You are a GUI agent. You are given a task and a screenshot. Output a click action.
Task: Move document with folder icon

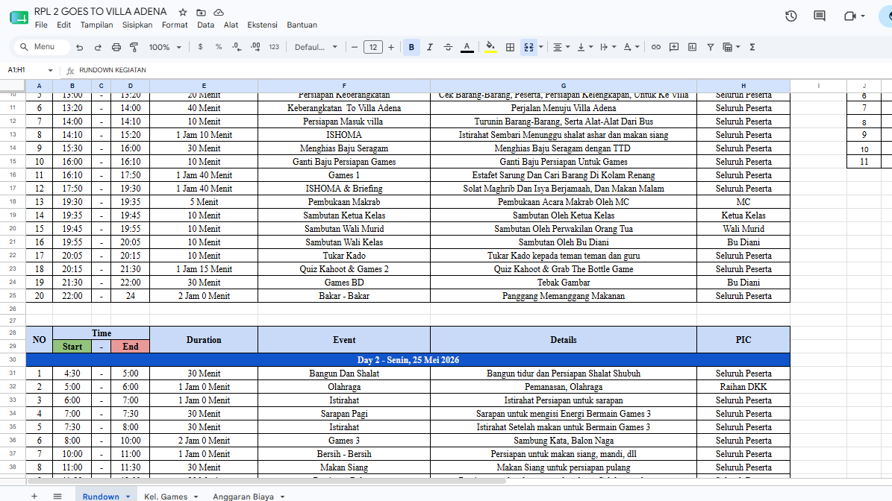201,12
